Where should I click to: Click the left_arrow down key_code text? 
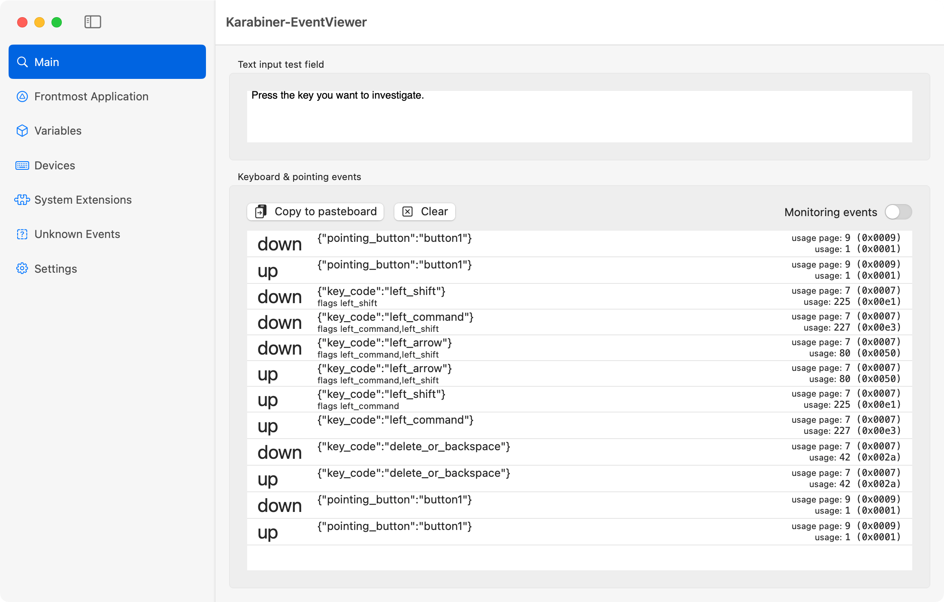tap(384, 343)
